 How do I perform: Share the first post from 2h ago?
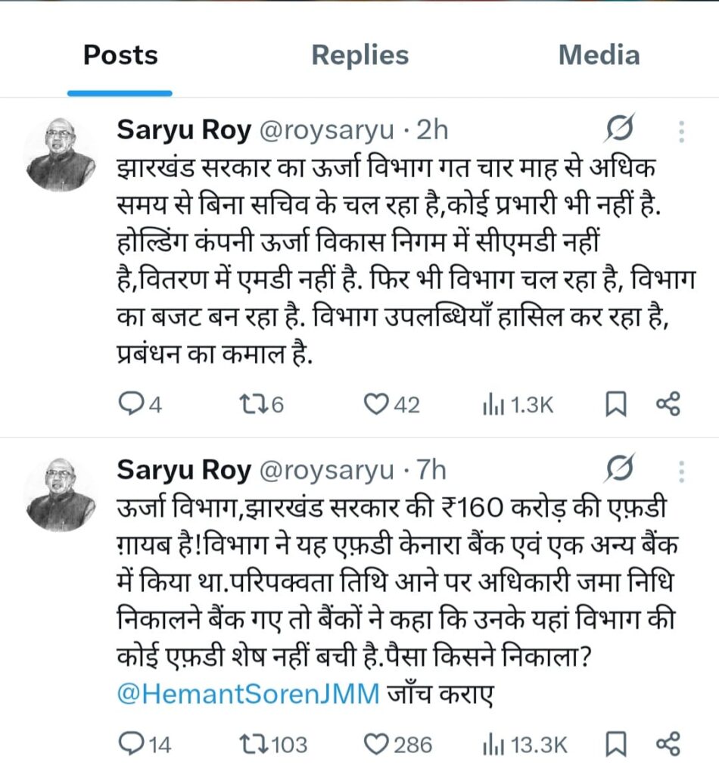pos(668,406)
